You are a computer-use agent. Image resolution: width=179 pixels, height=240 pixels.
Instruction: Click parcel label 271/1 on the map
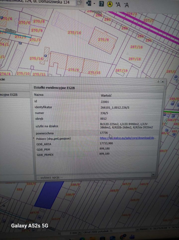tap(35, 40)
